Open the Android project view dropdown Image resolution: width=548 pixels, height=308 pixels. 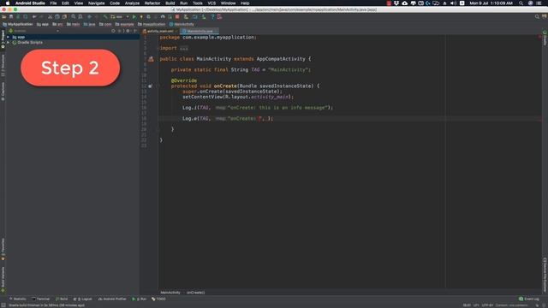pos(34,31)
